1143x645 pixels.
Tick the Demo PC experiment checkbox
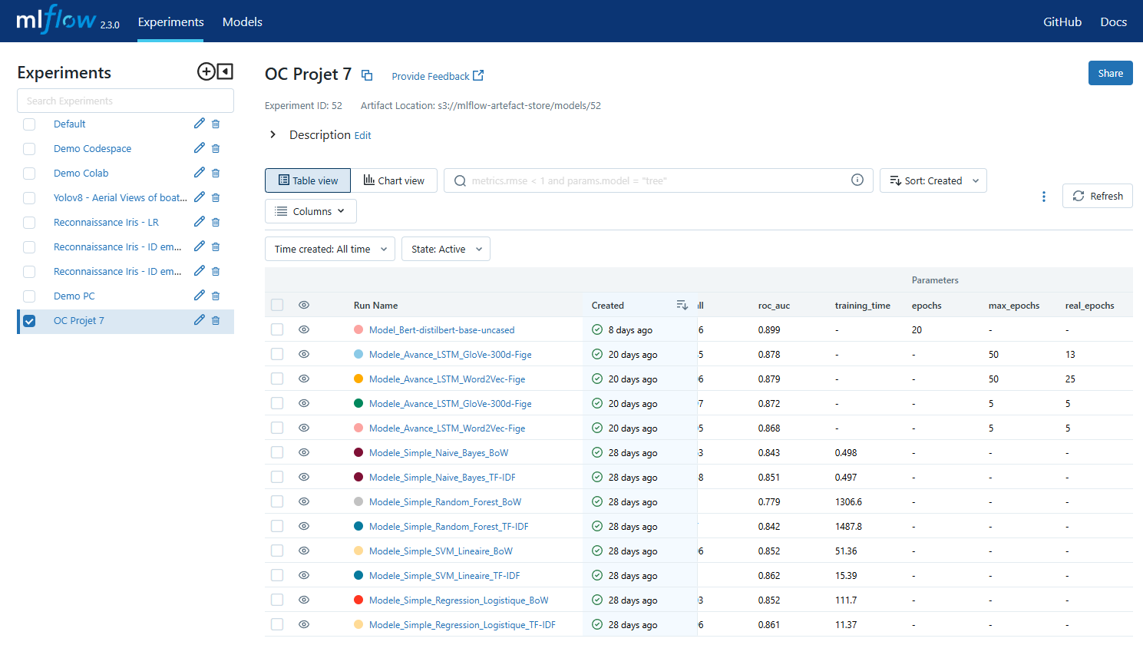(x=29, y=296)
